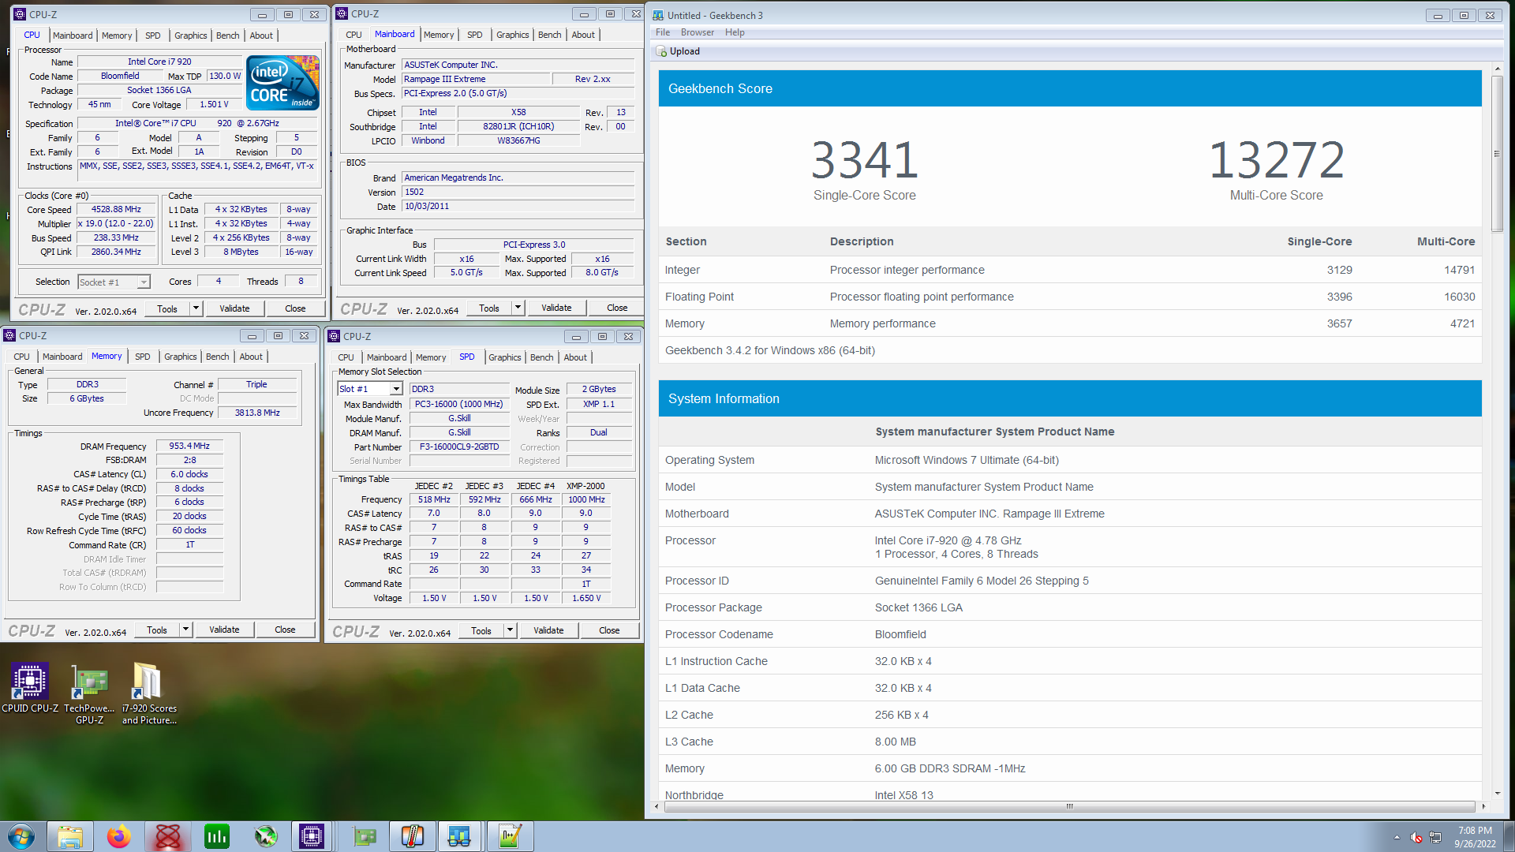Open the Slot #1 memory slot dropdown
Image resolution: width=1515 pixels, height=852 pixels.
pyautogui.click(x=396, y=389)
